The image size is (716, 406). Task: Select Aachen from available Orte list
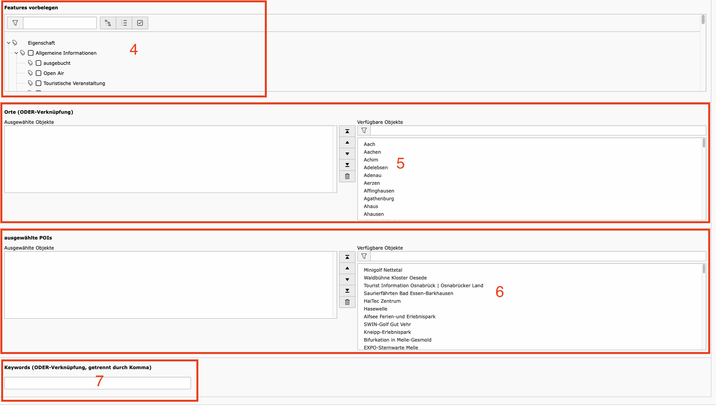tap(372, 152)
